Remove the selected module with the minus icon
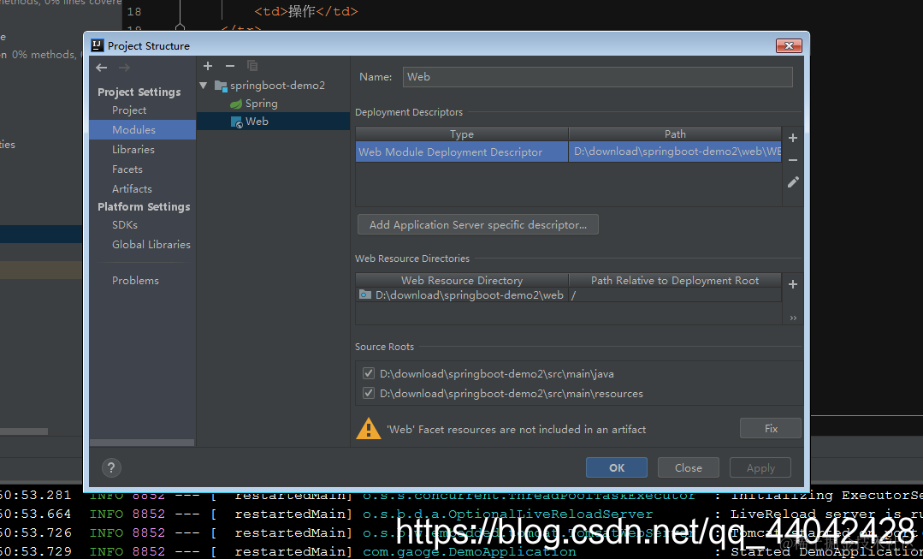This screenshot has height=559, width=923. click(230, 66)
